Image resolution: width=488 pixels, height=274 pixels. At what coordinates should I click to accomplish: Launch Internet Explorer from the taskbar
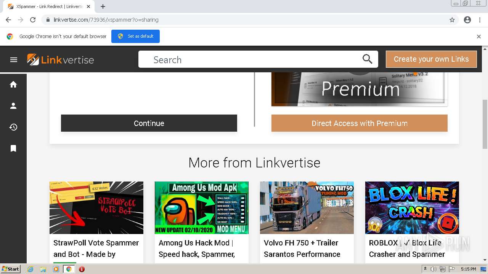pos(30,269)
